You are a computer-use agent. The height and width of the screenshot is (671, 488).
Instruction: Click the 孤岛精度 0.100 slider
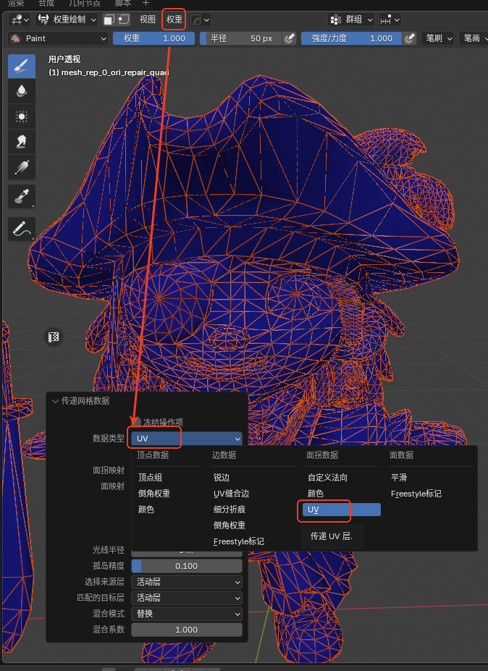187,566
